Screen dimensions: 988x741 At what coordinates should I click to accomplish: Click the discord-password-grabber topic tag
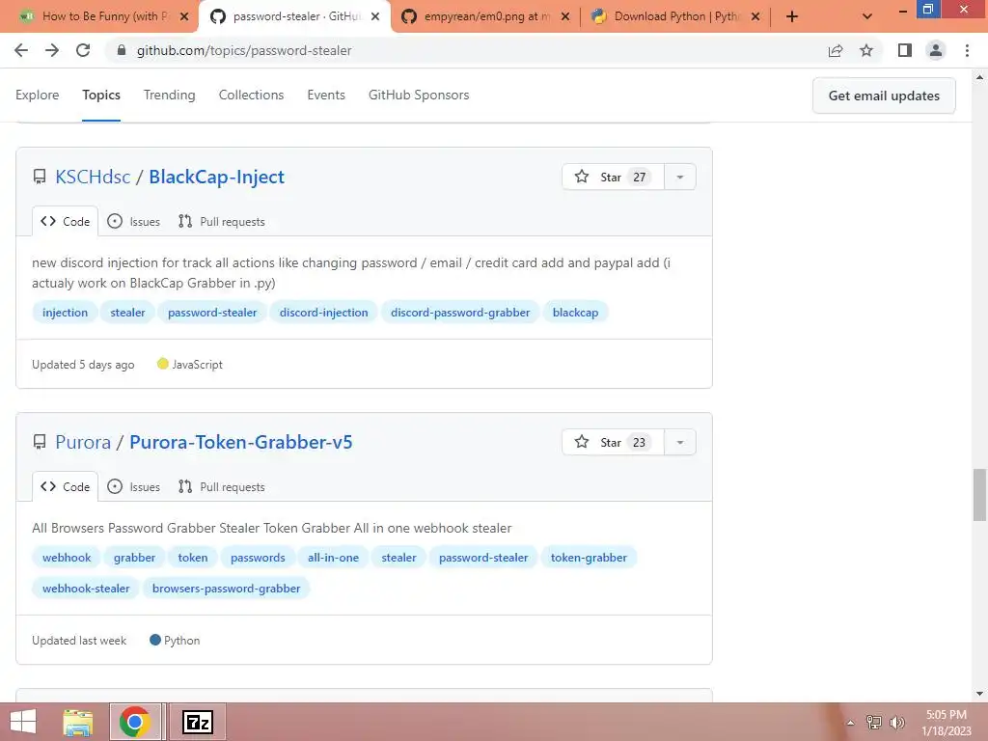(460, 313)
